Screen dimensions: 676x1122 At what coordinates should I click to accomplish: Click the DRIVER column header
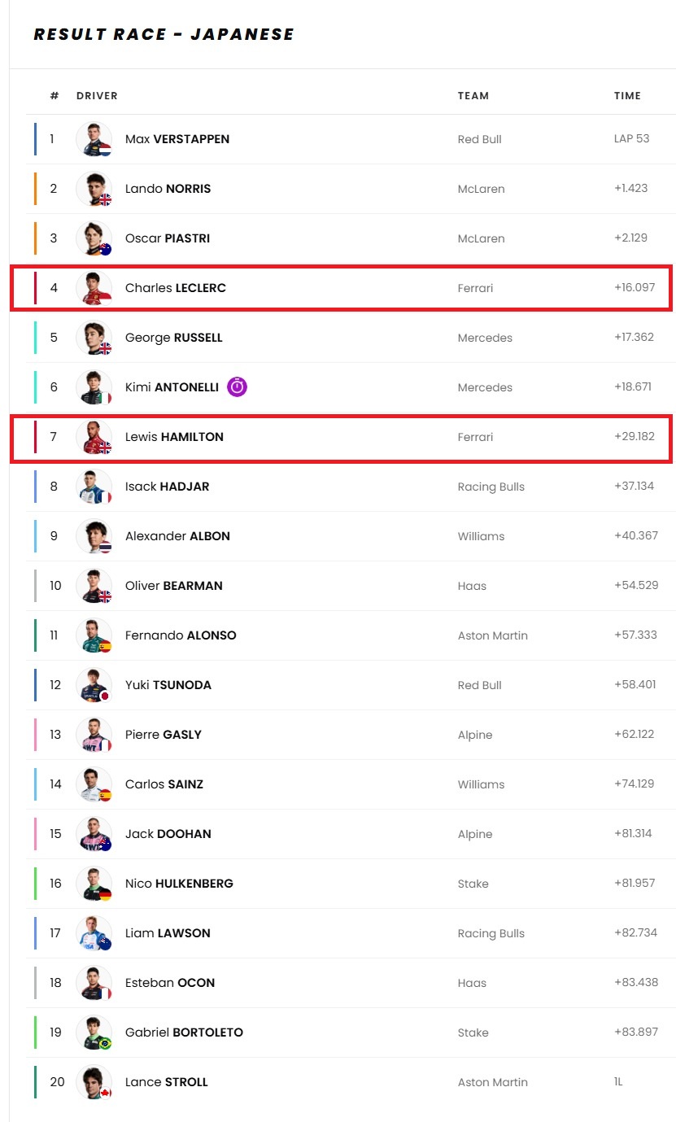(x=97, y=96)
